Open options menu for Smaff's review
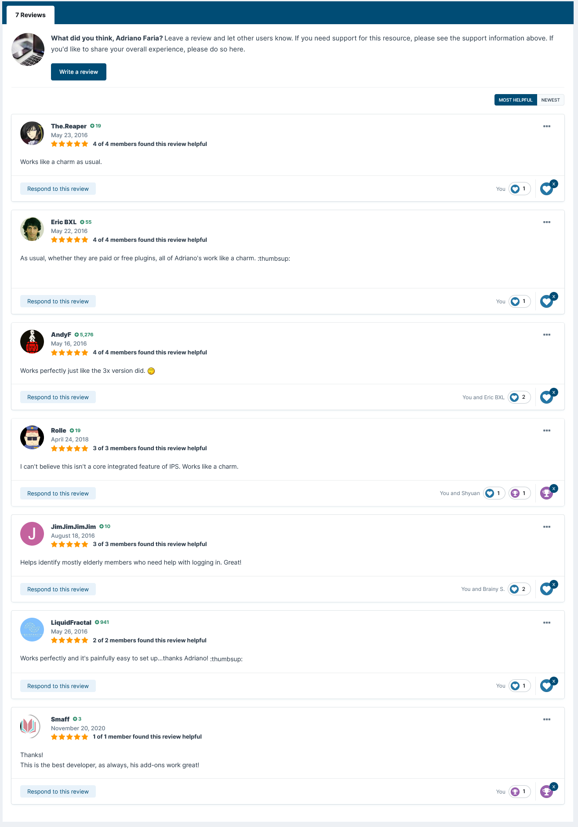 pyautogui.click(x=547, y=719)
